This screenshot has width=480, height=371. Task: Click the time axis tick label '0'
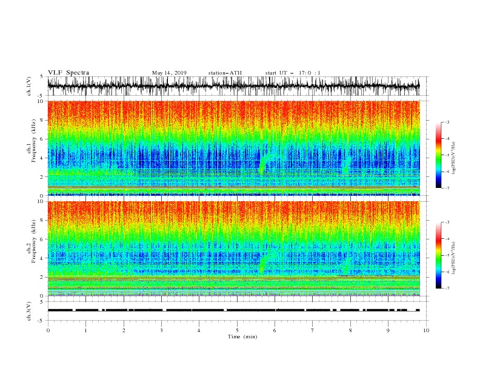point(48,330)
